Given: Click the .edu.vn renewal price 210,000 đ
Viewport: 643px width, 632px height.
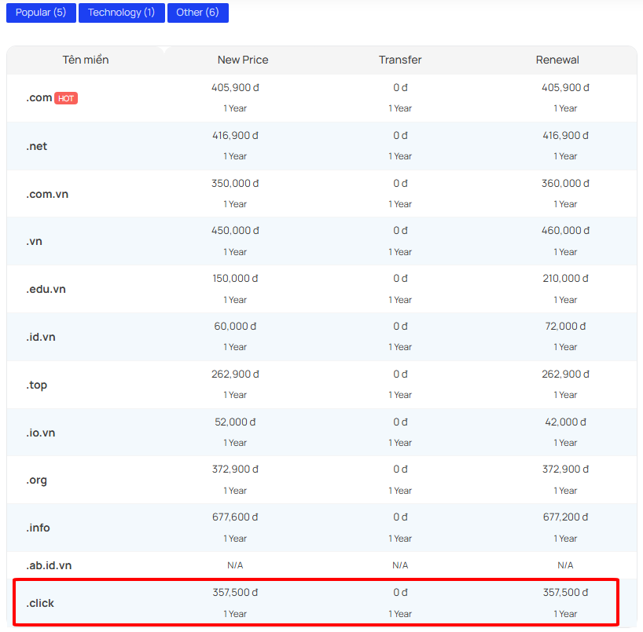Looking at the screenshot, I should 565,279.
